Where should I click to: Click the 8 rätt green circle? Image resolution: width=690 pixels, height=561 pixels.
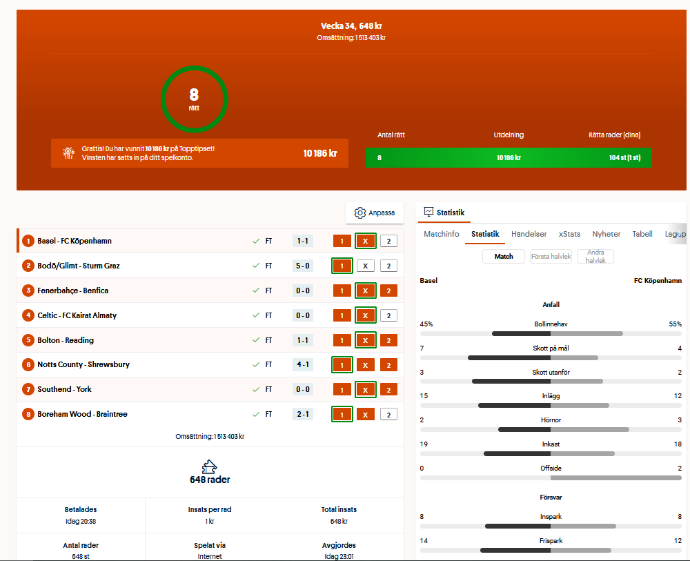point(194,99)
